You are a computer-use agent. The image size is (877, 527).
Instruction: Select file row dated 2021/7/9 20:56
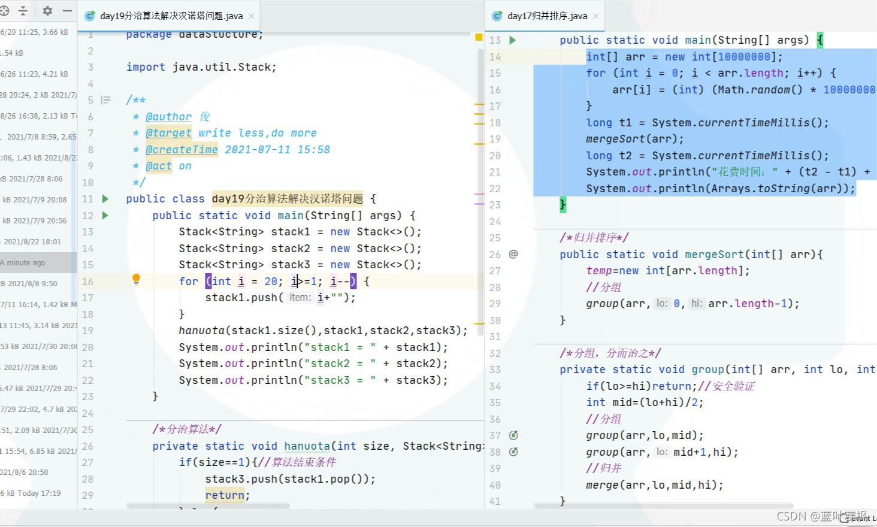point(38,220)
